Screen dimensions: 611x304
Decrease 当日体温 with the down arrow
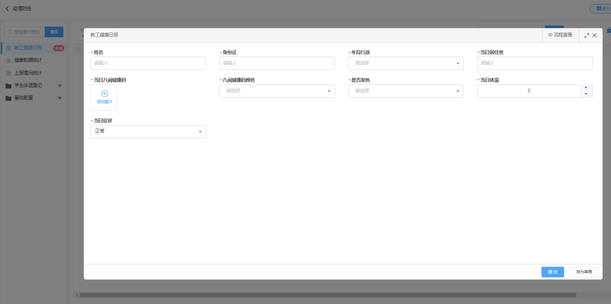point(586,94)
